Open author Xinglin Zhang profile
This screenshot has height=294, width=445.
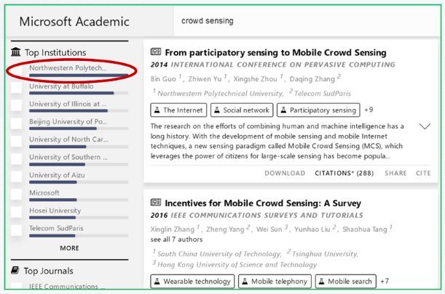coord(173,229)
